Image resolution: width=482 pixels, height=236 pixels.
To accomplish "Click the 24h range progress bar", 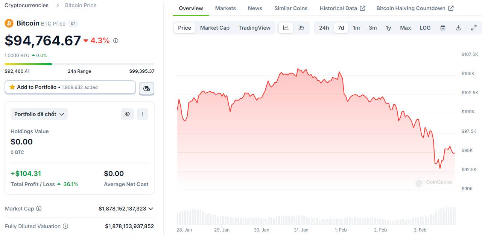I will point(79,64).
